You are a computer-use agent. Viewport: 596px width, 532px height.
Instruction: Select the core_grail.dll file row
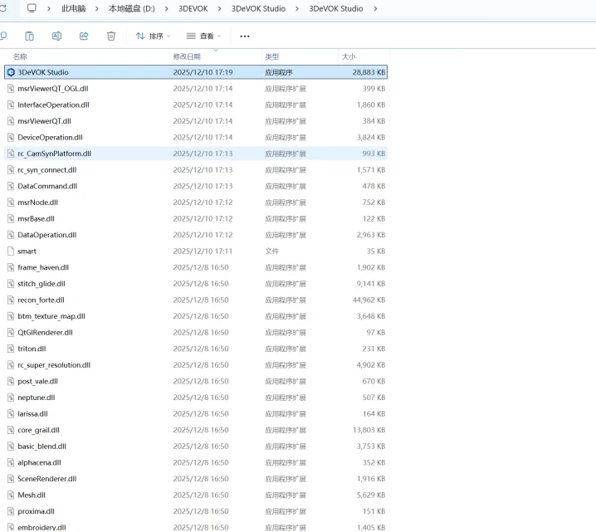tap(38, 430)
